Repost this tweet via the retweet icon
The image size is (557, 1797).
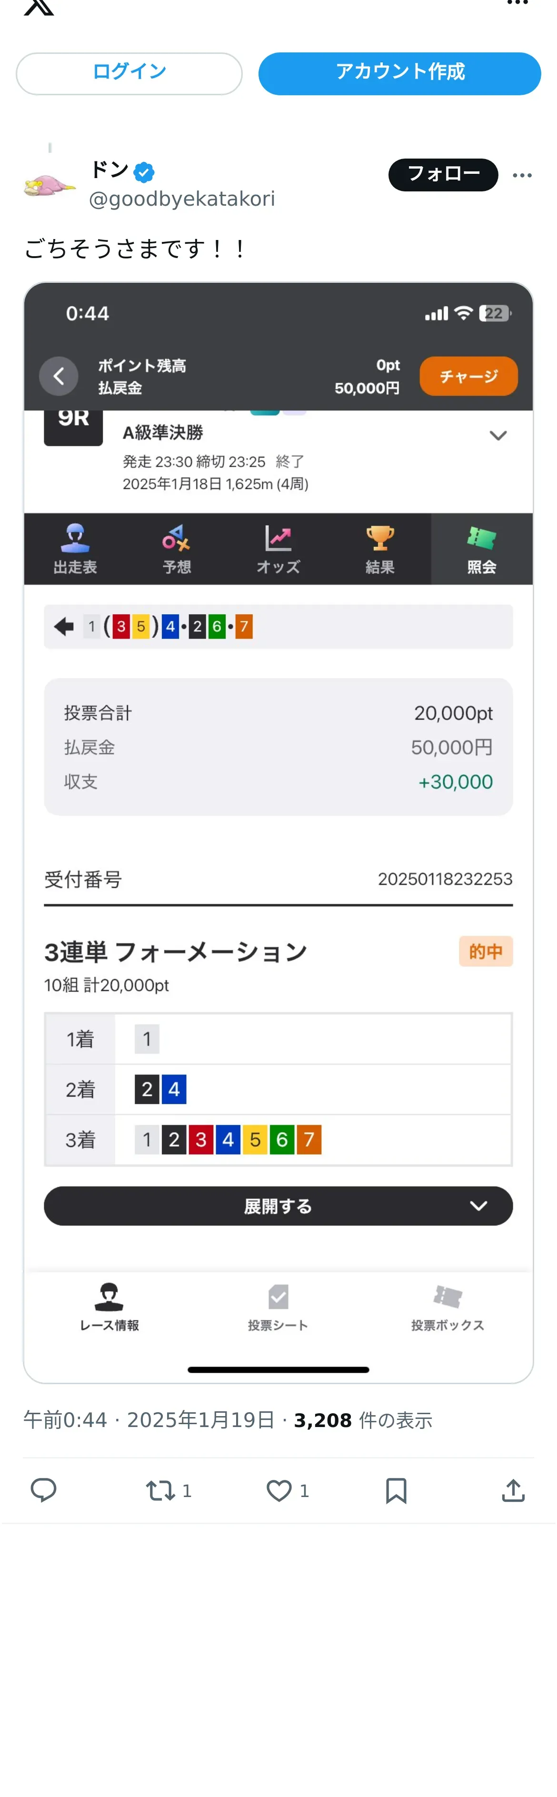(x=160, y=1491)
